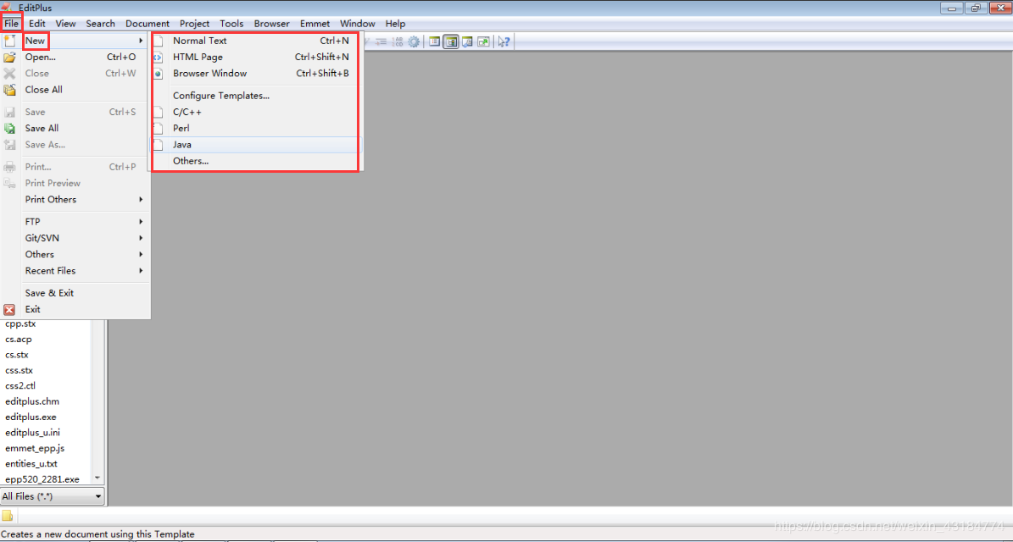Choose Normal Text from the New submenu

(199, 41)
